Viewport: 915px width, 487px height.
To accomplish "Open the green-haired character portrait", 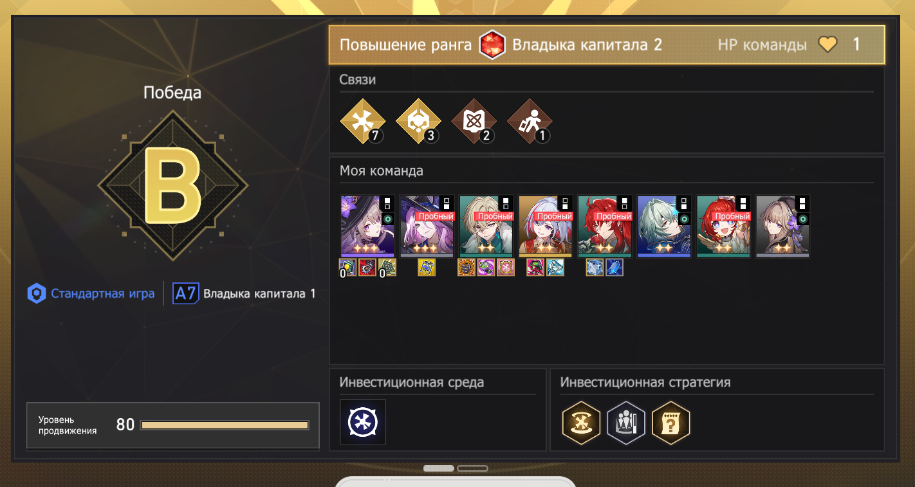I will tap(664, 226).
